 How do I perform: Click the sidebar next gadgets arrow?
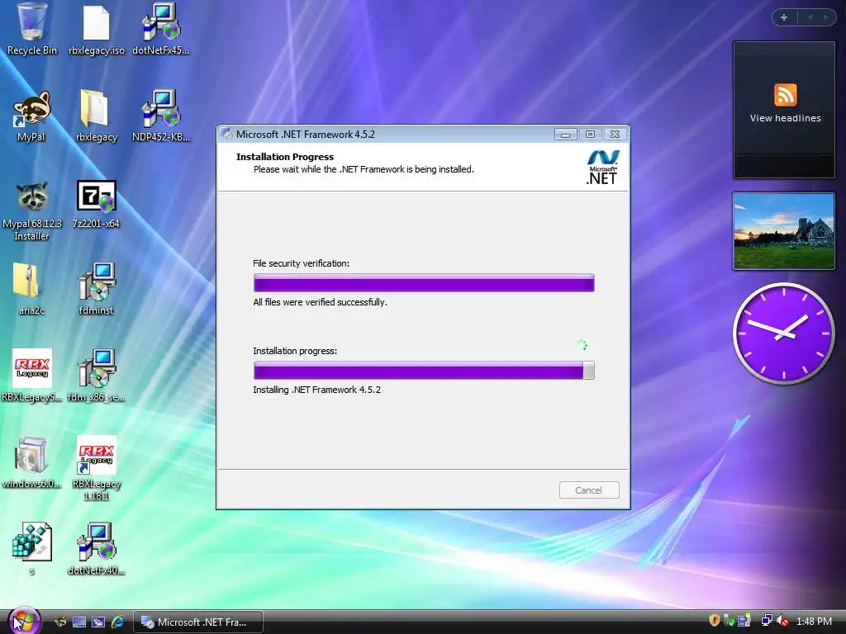pyautogui.click(x=825, y=17)
